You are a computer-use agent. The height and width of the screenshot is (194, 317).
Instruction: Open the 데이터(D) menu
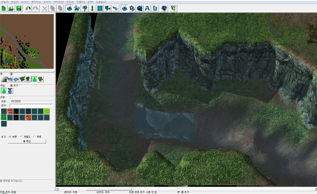59,2
